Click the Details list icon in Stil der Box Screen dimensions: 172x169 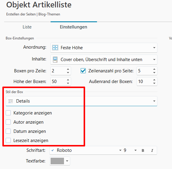[x=10, y=101]
